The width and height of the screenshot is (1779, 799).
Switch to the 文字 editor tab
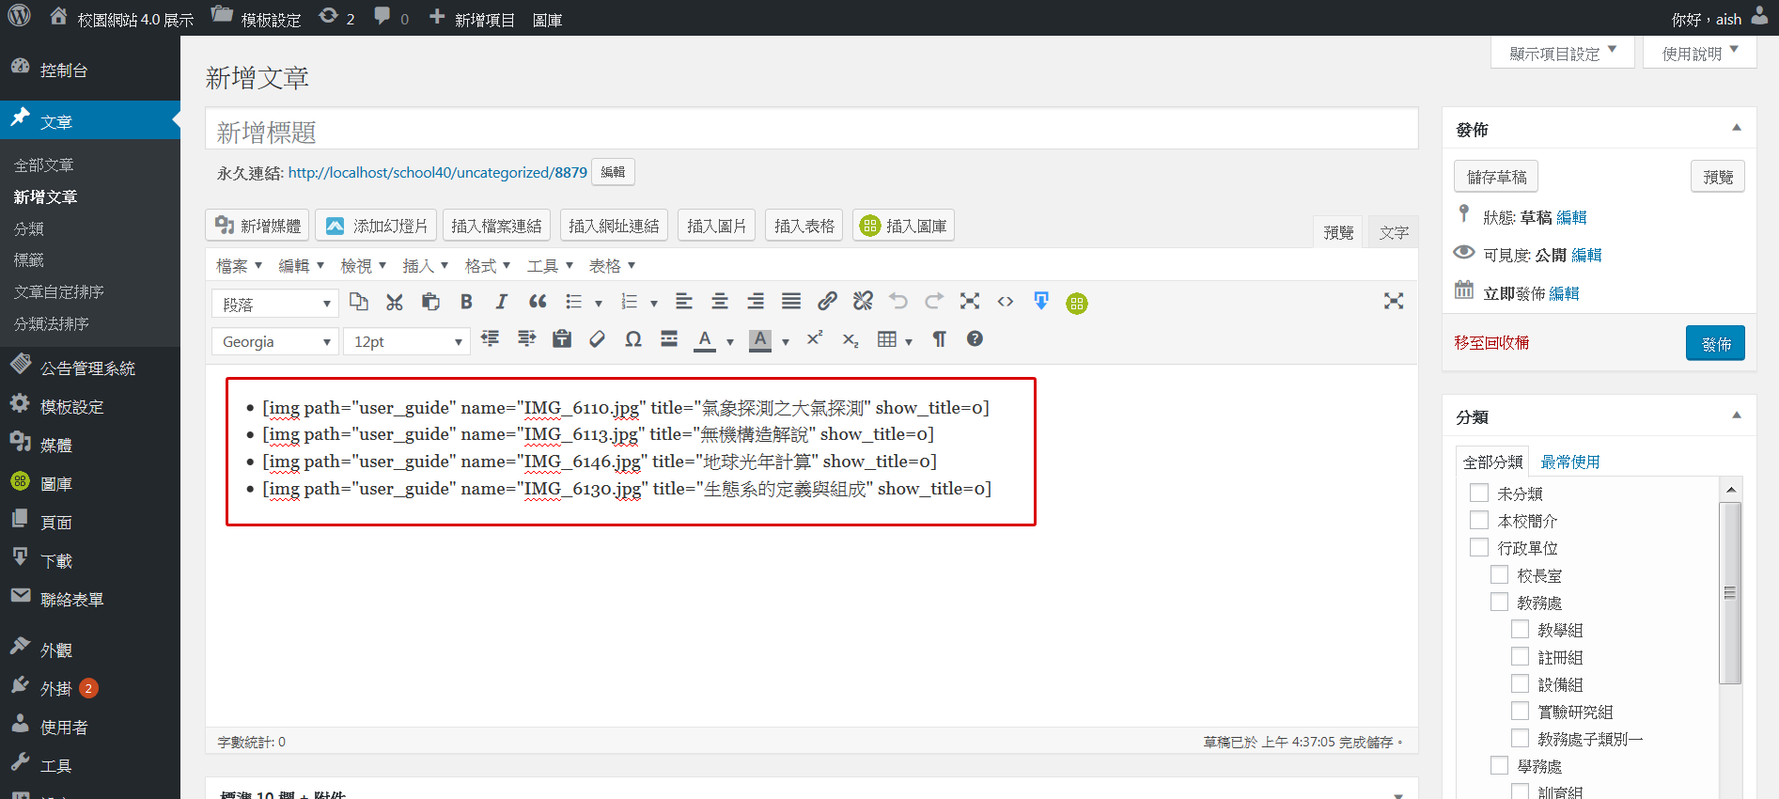pos(1393,232)
